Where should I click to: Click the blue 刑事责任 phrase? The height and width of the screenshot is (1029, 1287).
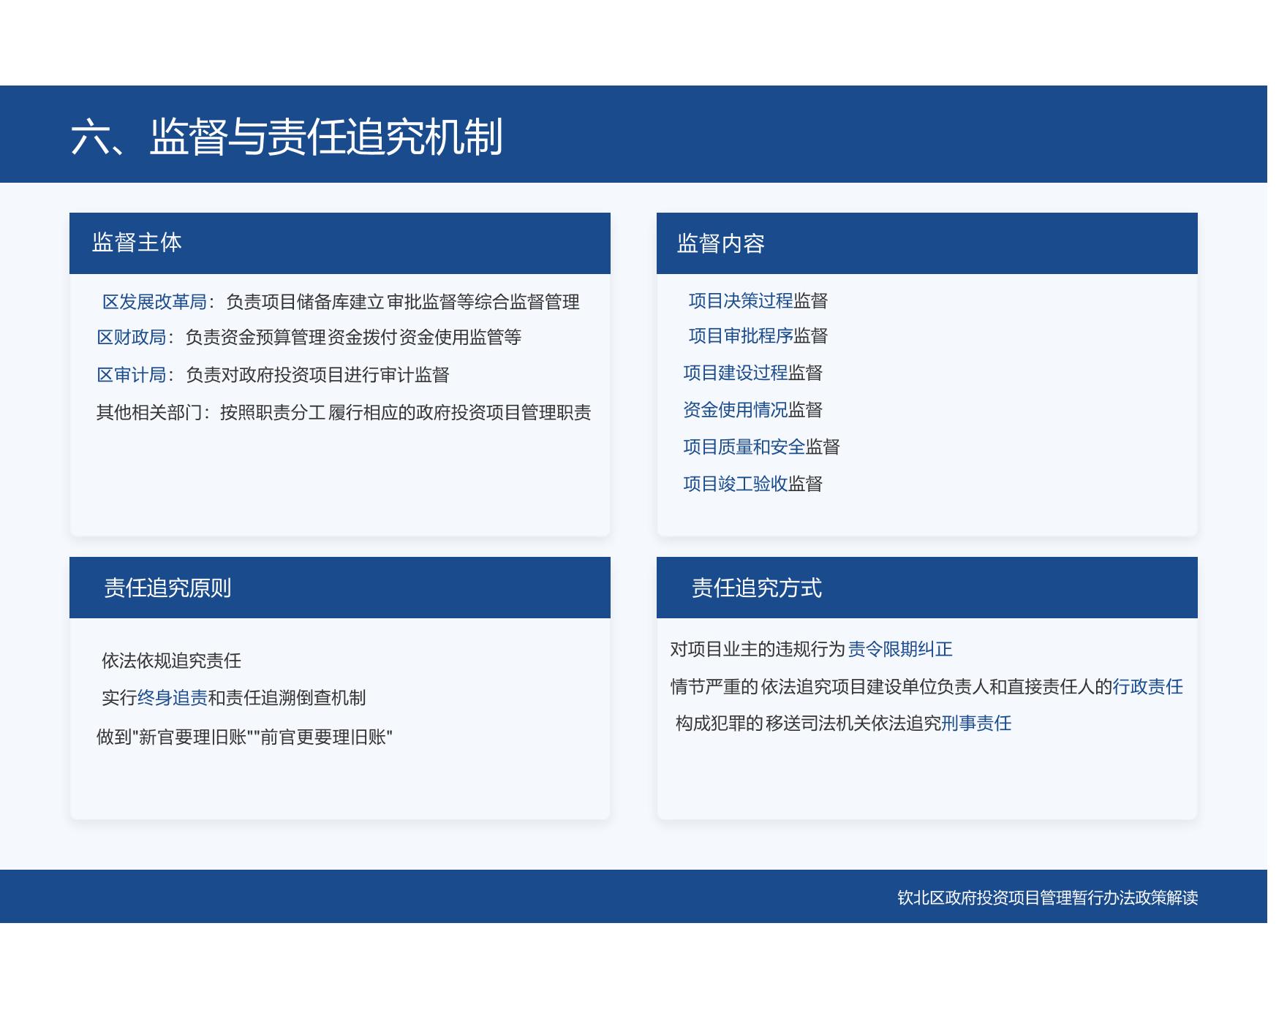(x=976, y=724)
